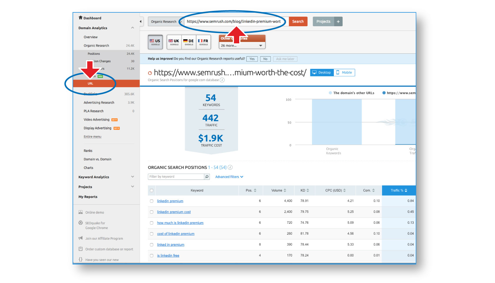Expand Advanced filters
Screen dimensions: 495x283
coord(229,177)
